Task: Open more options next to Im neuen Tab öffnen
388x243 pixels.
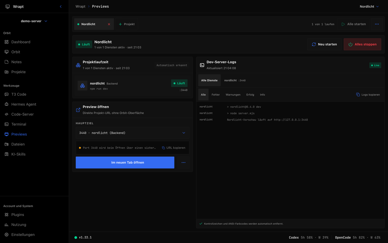Action: point(183,163)
